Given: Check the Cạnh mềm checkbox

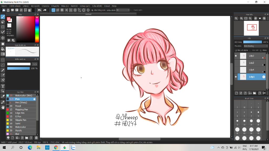Looking at the screenshot, I should click(x=132, y=10).
